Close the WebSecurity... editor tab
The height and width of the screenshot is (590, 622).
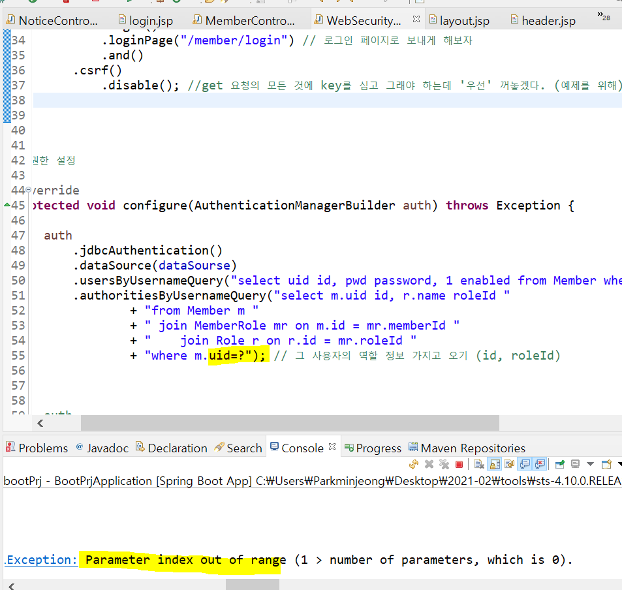416,19
